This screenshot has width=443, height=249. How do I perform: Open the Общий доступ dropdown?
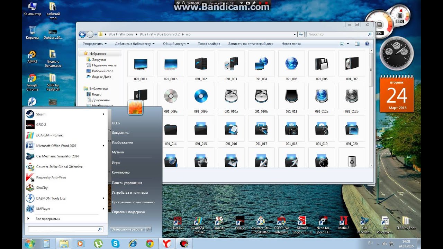pos(176,44)
